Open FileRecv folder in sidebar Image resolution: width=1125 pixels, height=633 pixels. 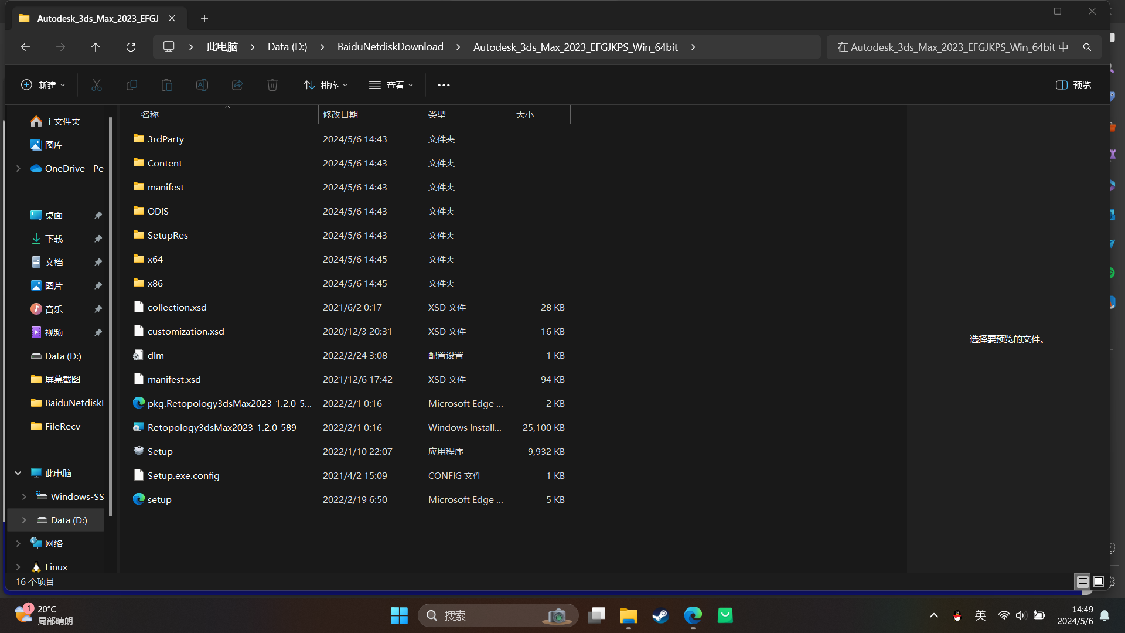tap(56, 426)
